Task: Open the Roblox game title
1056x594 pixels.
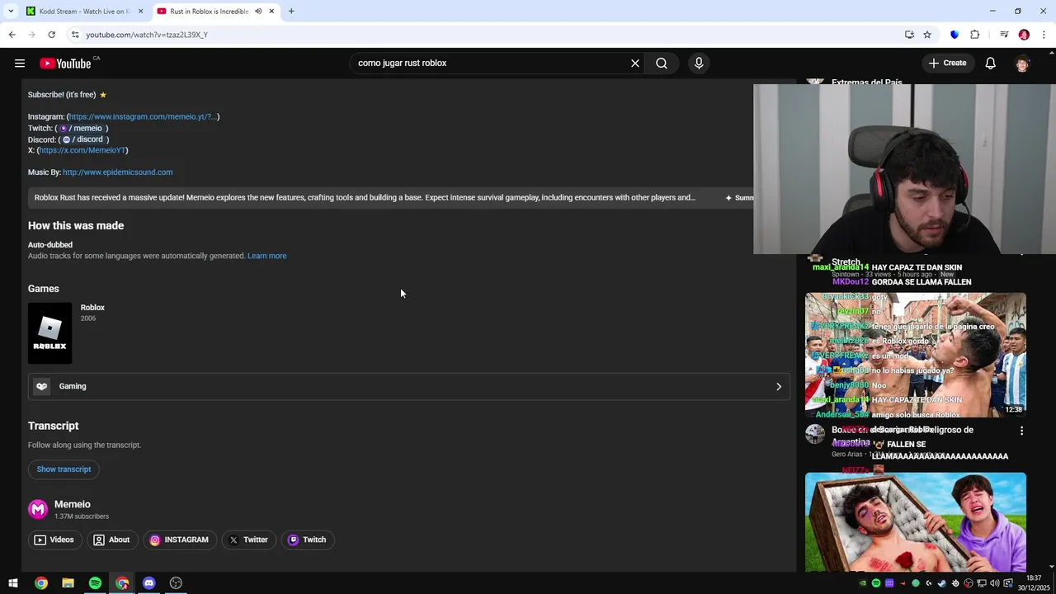Action: tap(92, 308)
